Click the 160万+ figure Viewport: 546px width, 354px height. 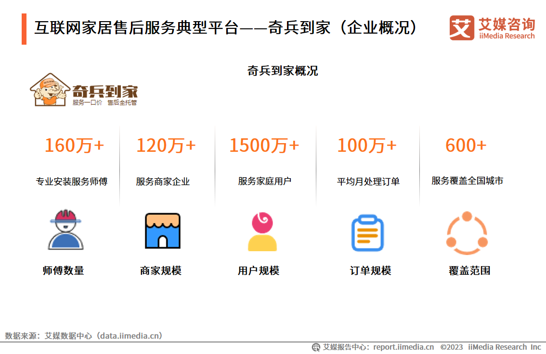[x=75, y=145]
